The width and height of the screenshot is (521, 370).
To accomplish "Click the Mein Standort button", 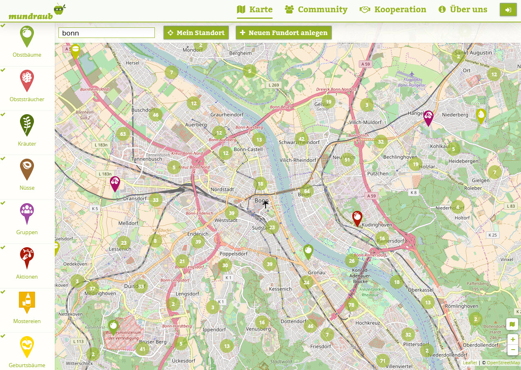I will 196,33.
